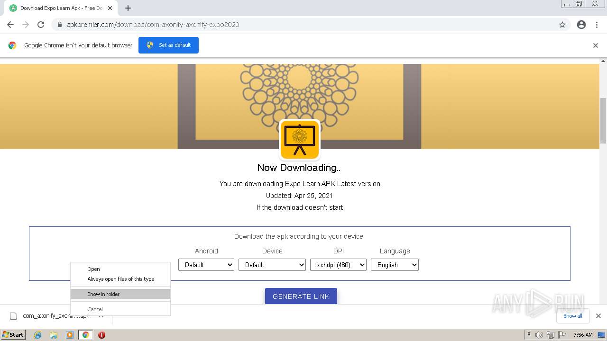View site security info via lock icon
Screen dimensions: 607x341
coord(59,25)
